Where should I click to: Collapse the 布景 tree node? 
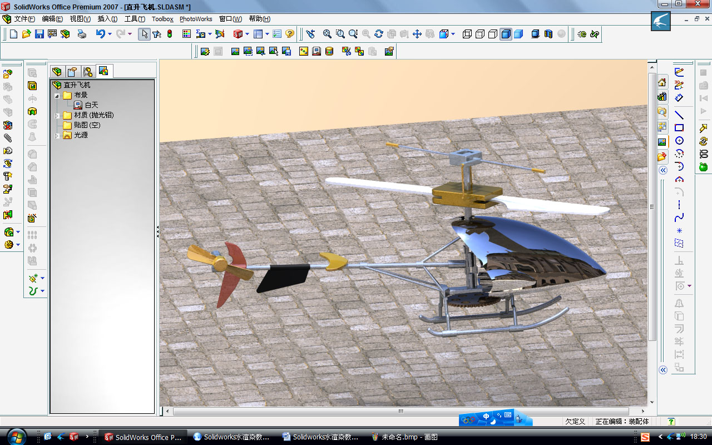(57, 95)
